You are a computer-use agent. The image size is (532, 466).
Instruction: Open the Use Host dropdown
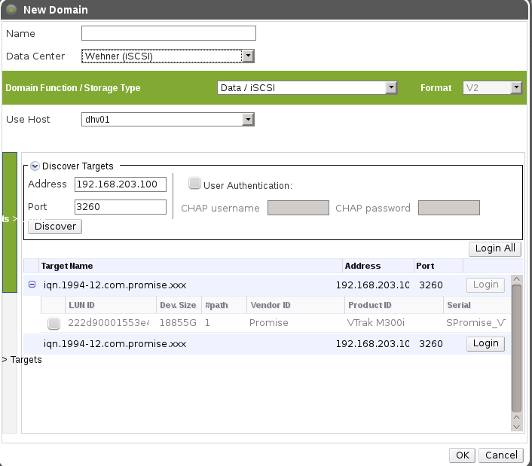click(x=247, y=120)
